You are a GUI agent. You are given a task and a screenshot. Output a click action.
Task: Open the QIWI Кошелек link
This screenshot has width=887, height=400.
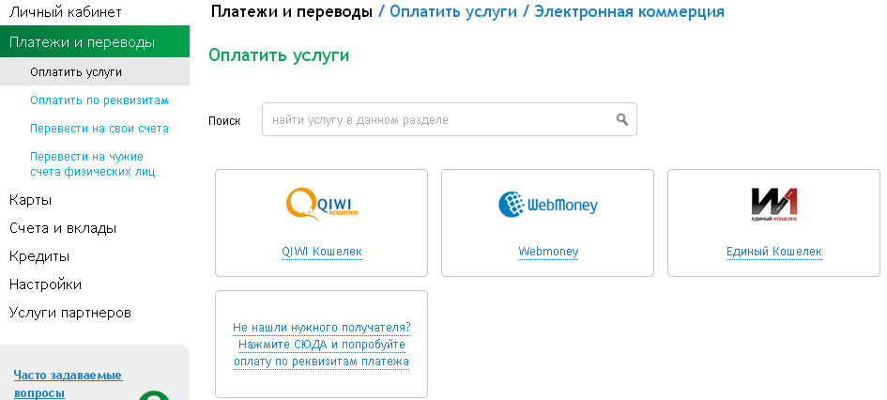click(x=322, y=252)
